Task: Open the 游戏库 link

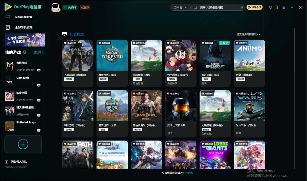Action: pyautogui.click(x=38, y=53)
